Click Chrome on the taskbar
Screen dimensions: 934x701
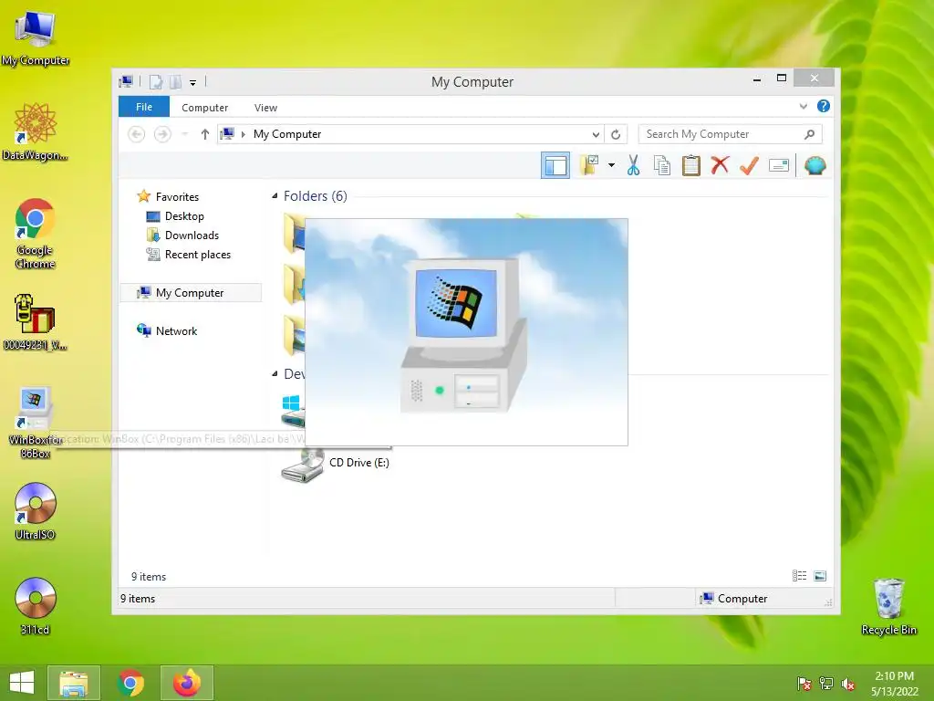click(x=130, y=683)
